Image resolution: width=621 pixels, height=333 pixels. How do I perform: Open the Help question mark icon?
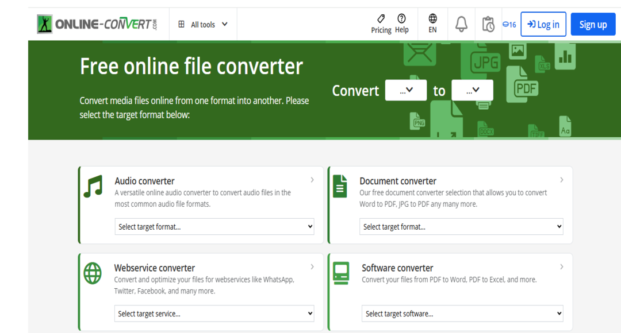coord(401,19)
